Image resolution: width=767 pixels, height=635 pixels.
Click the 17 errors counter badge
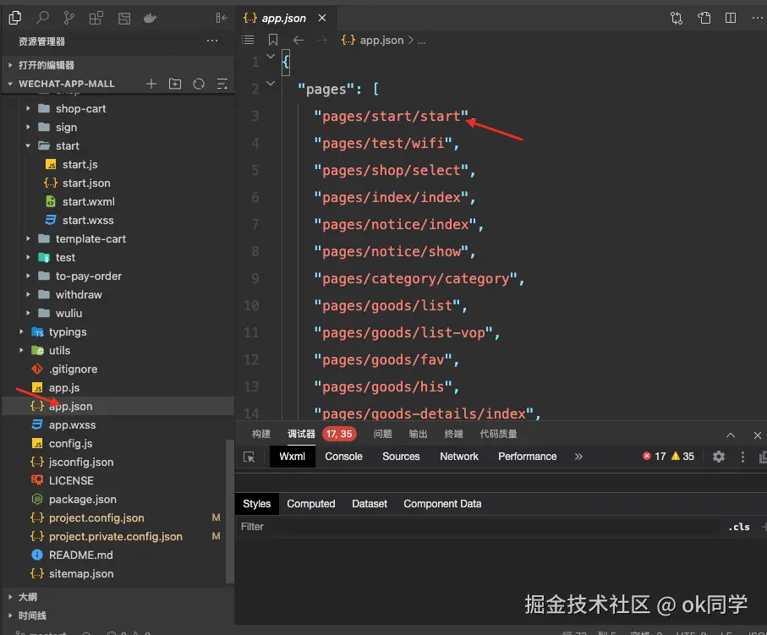point(654,457)
